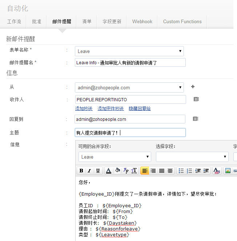Toggle bold formatting in the editor
The image size is (237, 241).
(81, 171)
